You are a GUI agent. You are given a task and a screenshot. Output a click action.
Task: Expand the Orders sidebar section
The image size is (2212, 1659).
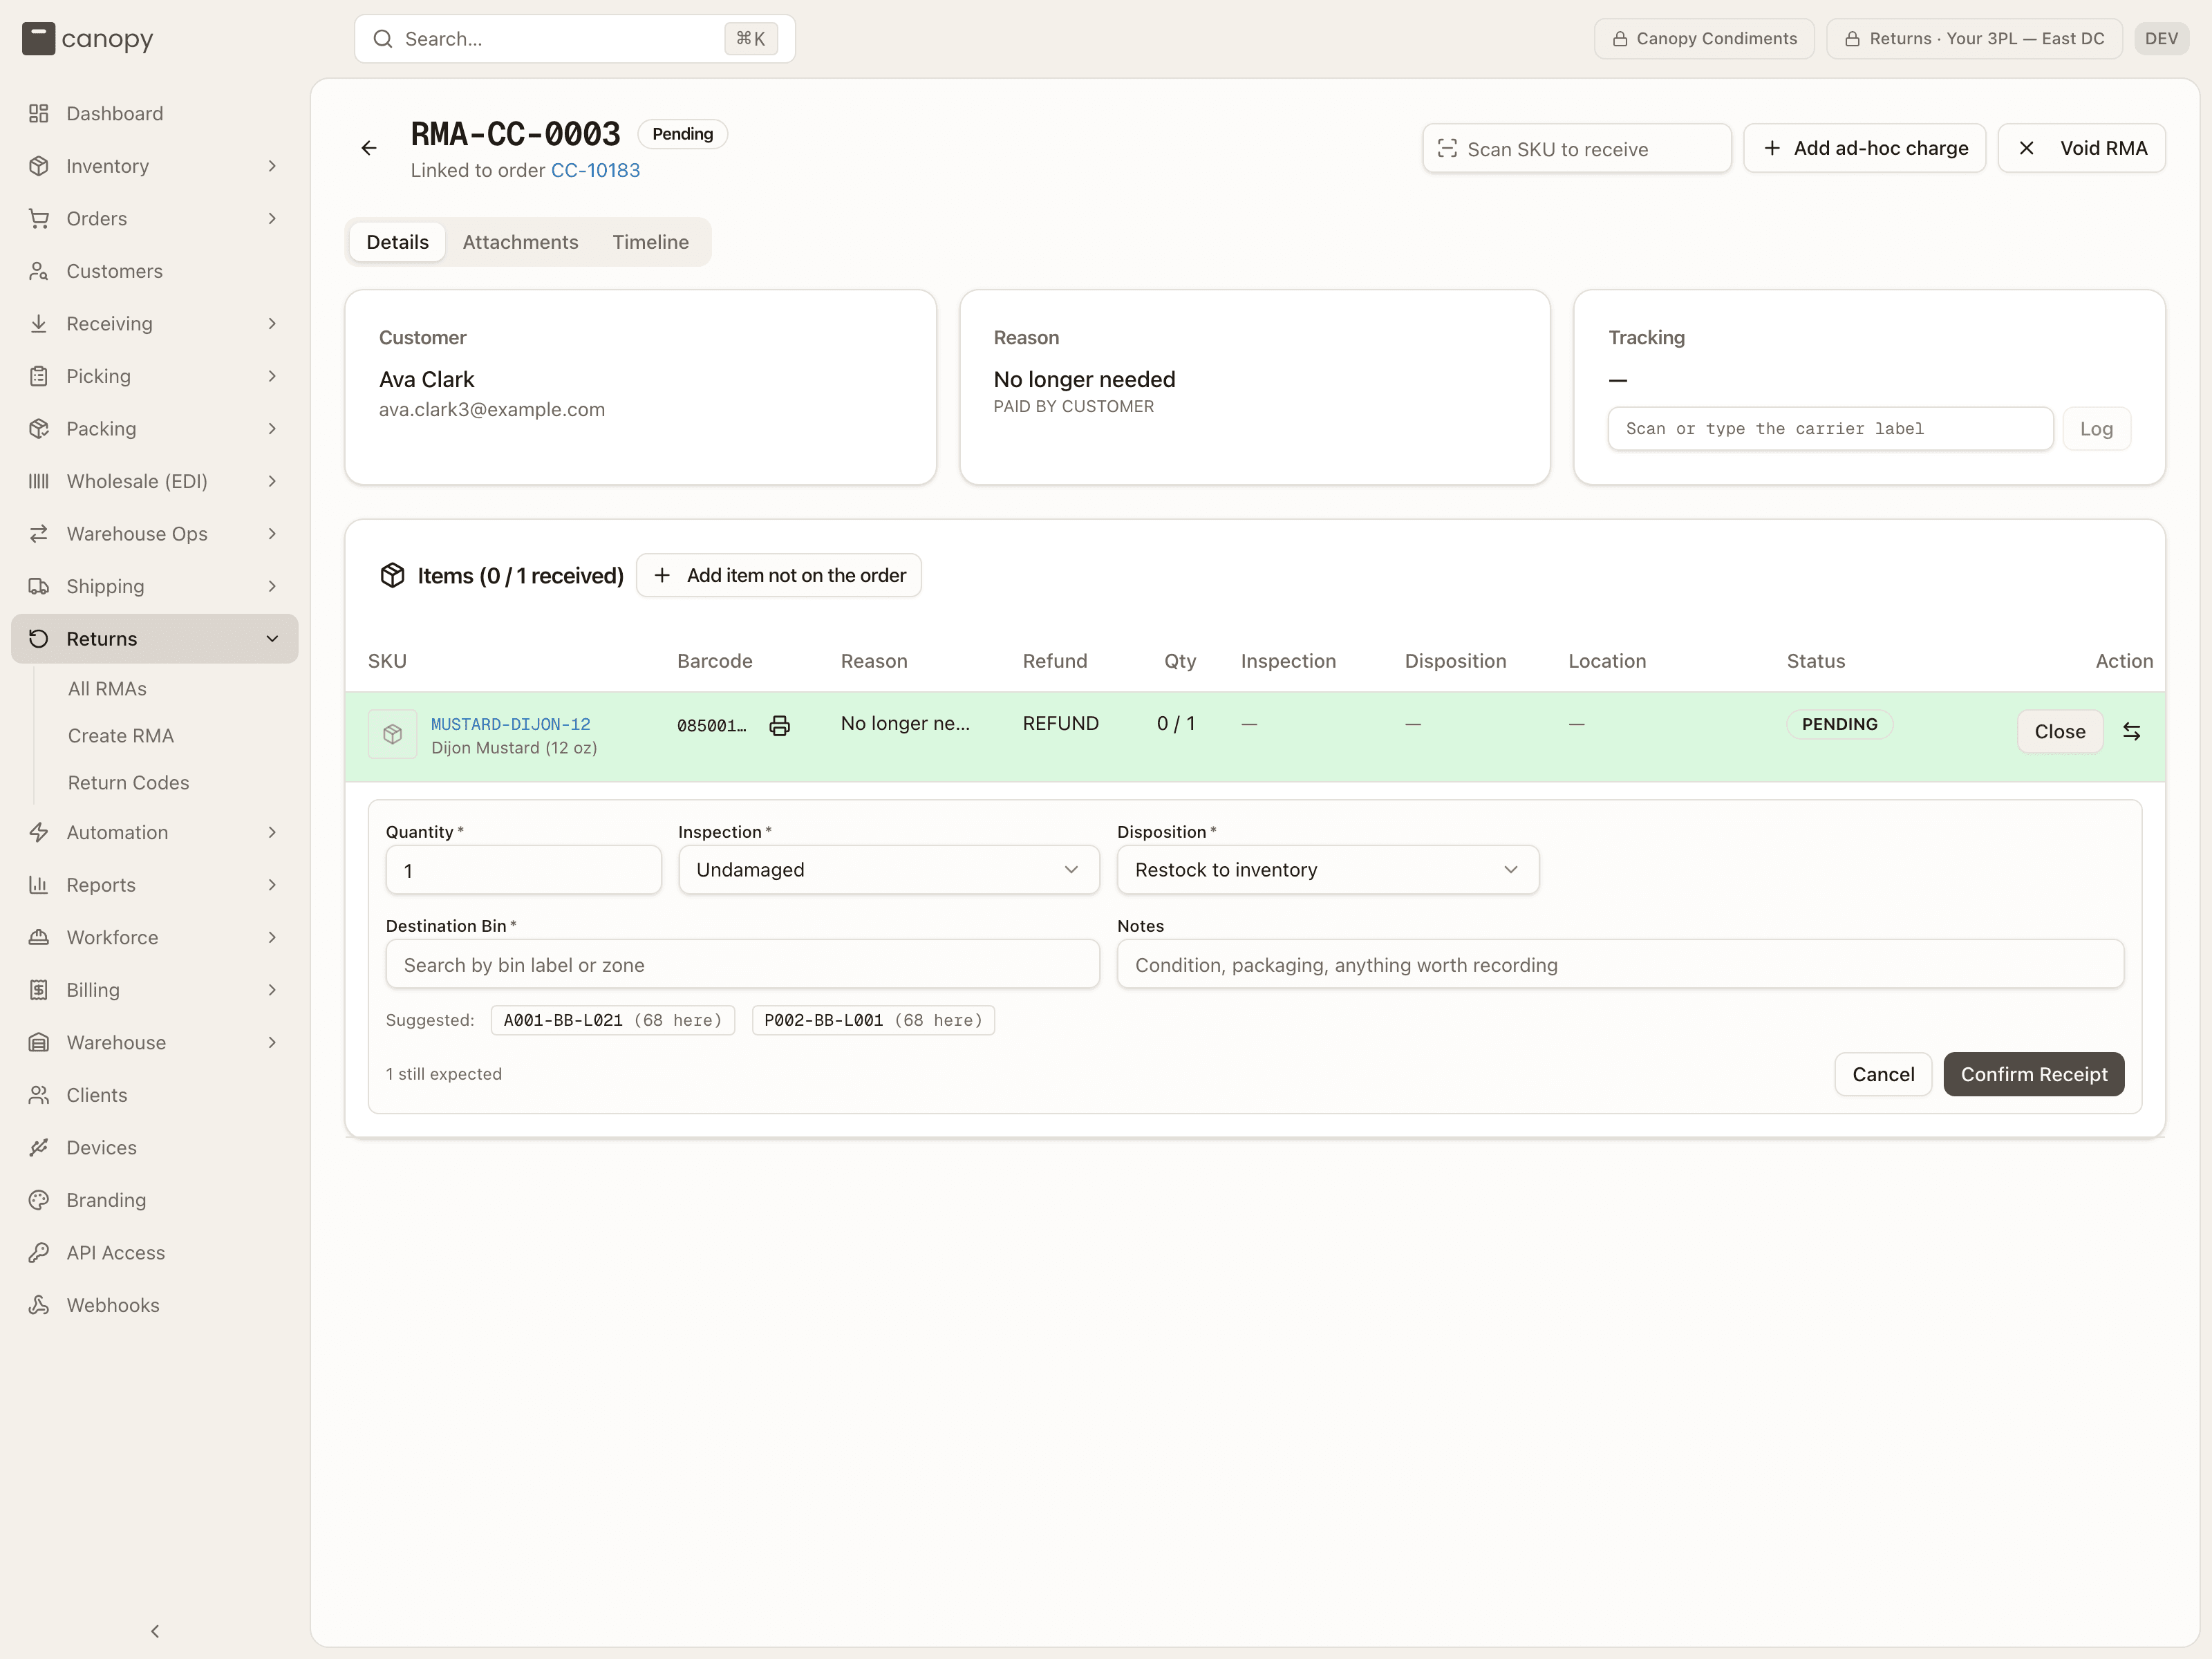click(x=155, y=218)
